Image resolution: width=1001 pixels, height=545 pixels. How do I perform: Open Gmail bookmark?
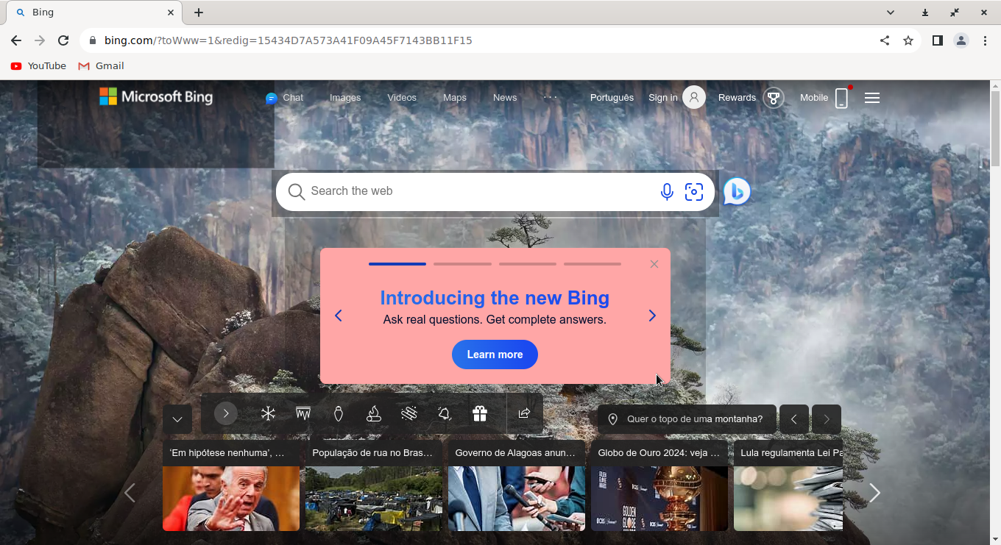click(101, 66)
